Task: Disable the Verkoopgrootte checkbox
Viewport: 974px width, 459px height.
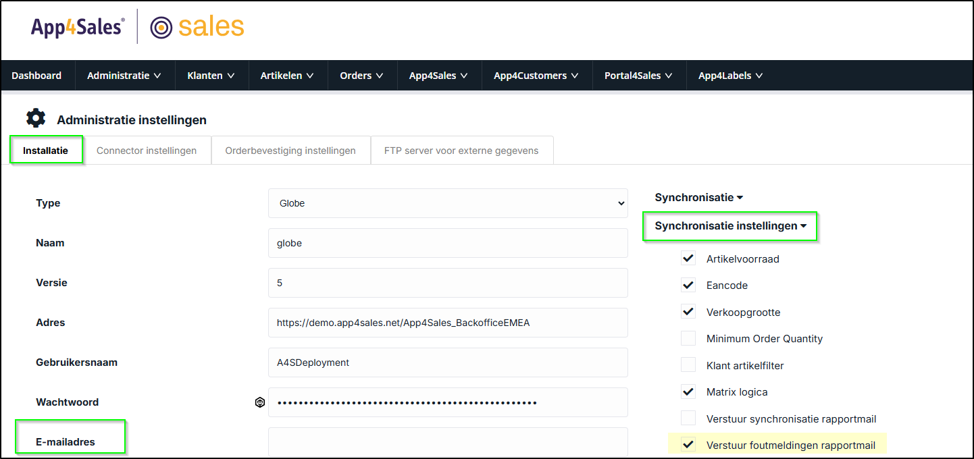Action: [688, 312]
